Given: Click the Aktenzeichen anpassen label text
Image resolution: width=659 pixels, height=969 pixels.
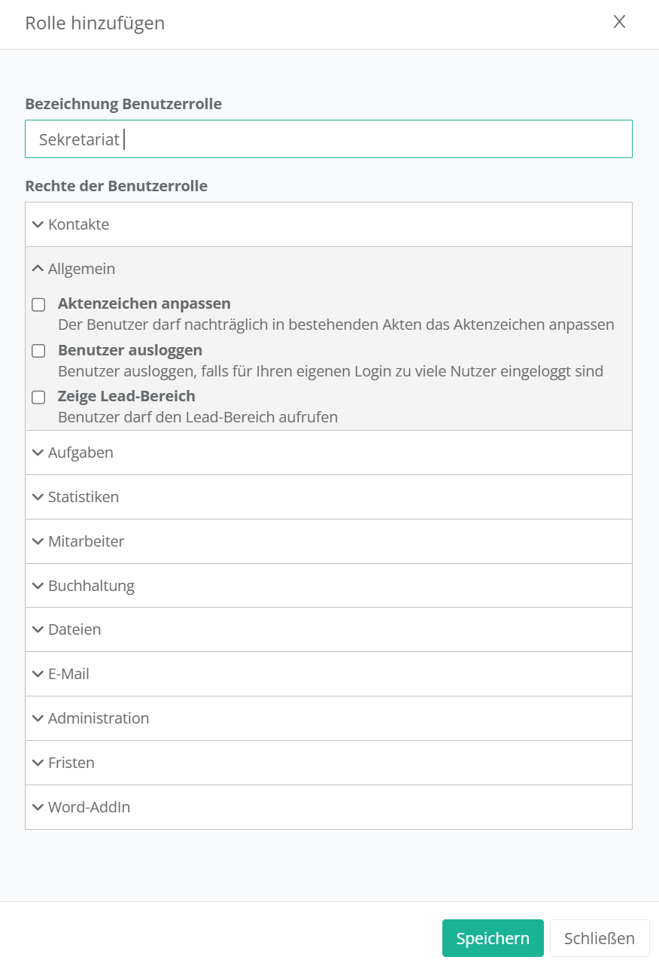Looking at the screenshot, I should pos(144,304).
